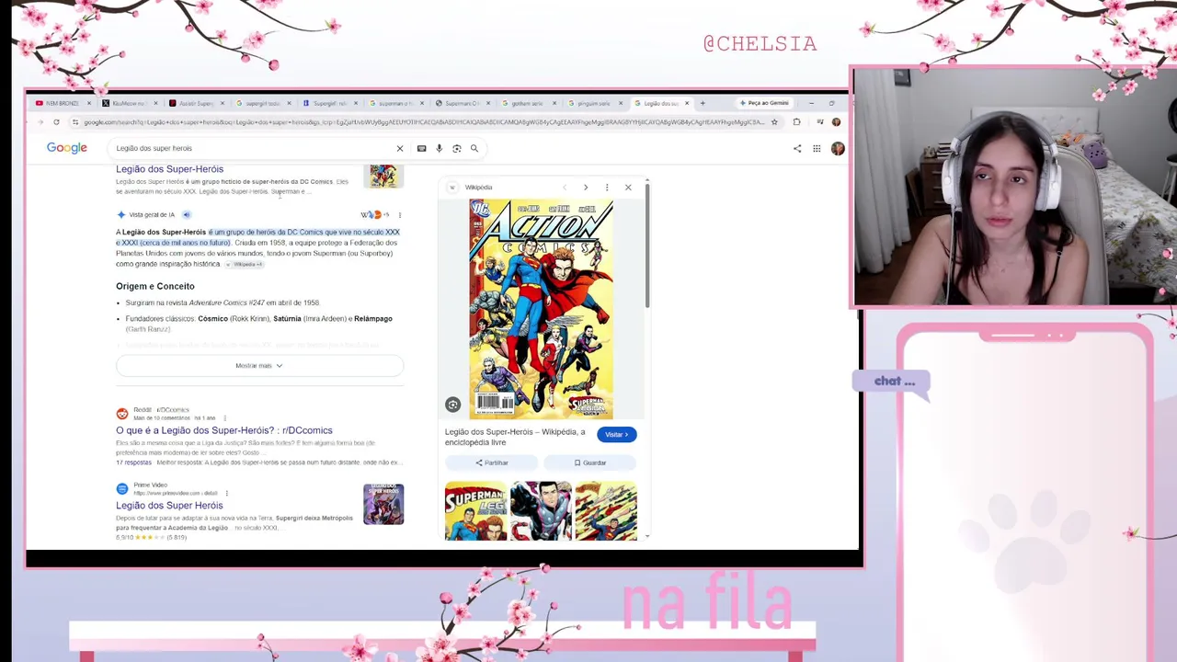The height and width of the screenshot is (662, 1177).
Task: Open AI overview source icons
Action: [x=374, y=215]
